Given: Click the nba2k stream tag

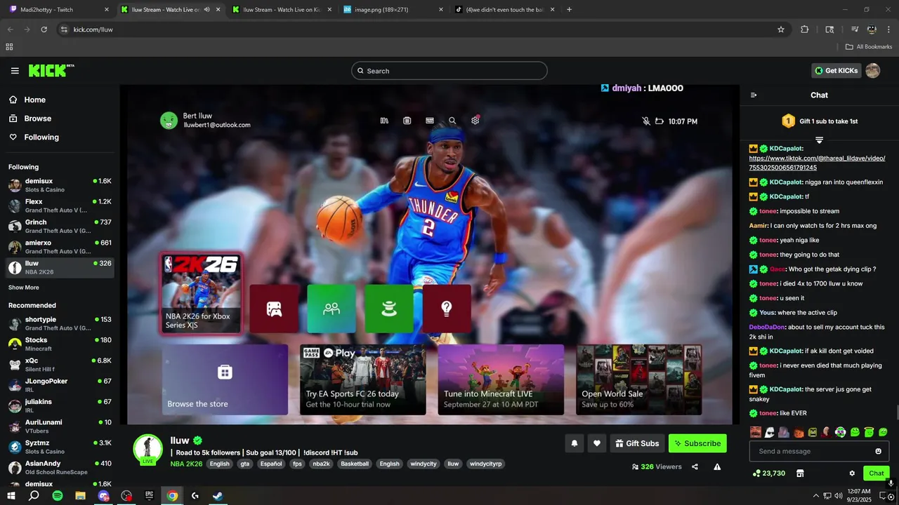Looking at the screenshot, I should click(x=321, y=464).
